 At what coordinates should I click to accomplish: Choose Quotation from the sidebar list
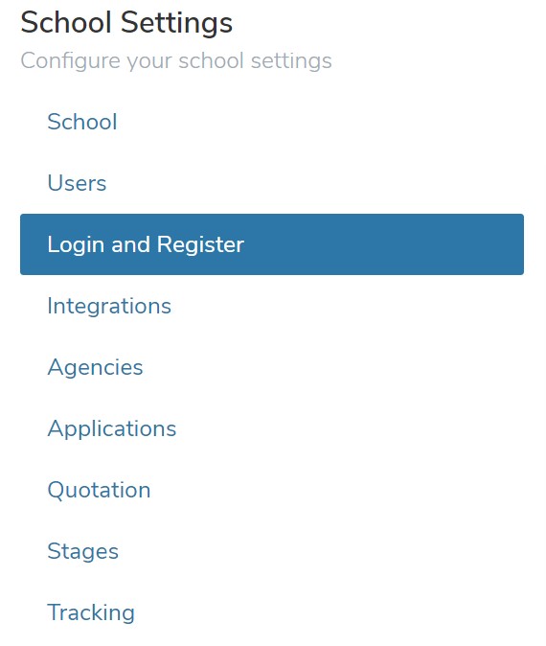[x=272, y=490]
